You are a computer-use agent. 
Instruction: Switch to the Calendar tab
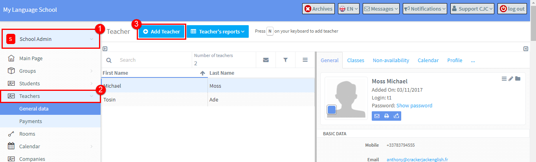(x=428, y=61)
